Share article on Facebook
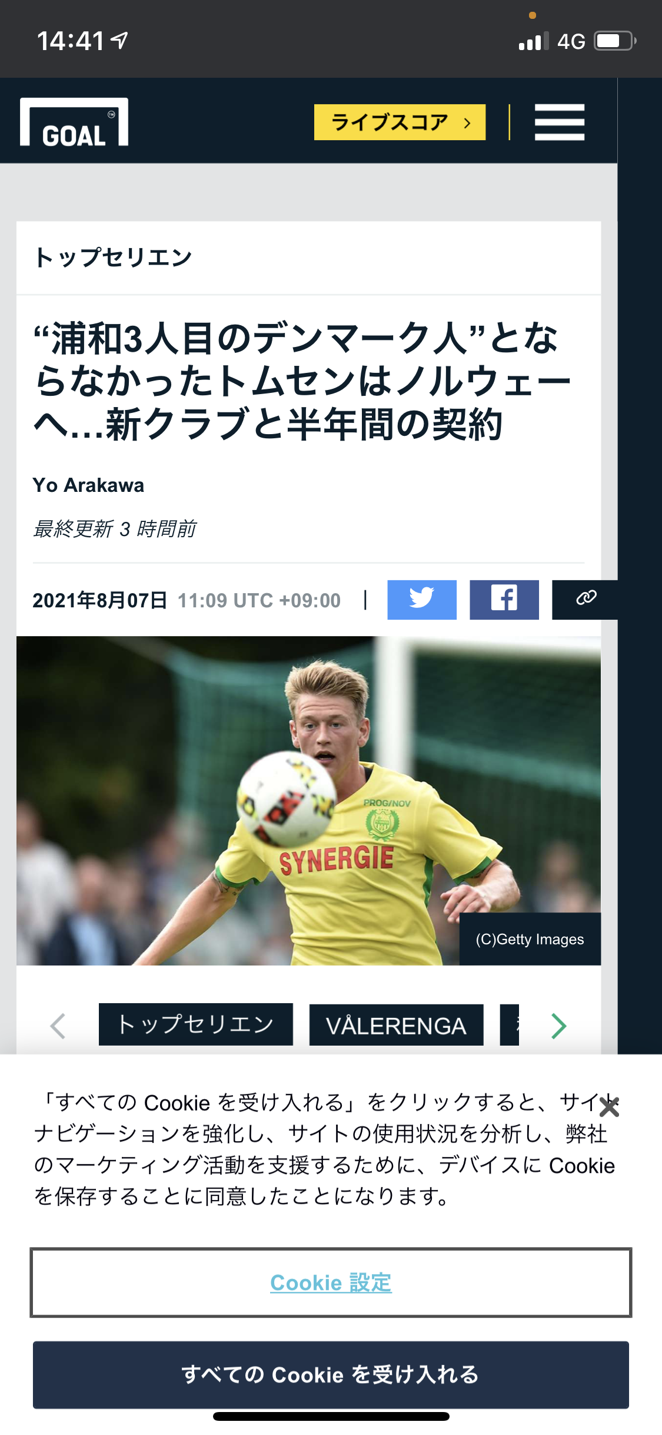 (x=504, y=599)
